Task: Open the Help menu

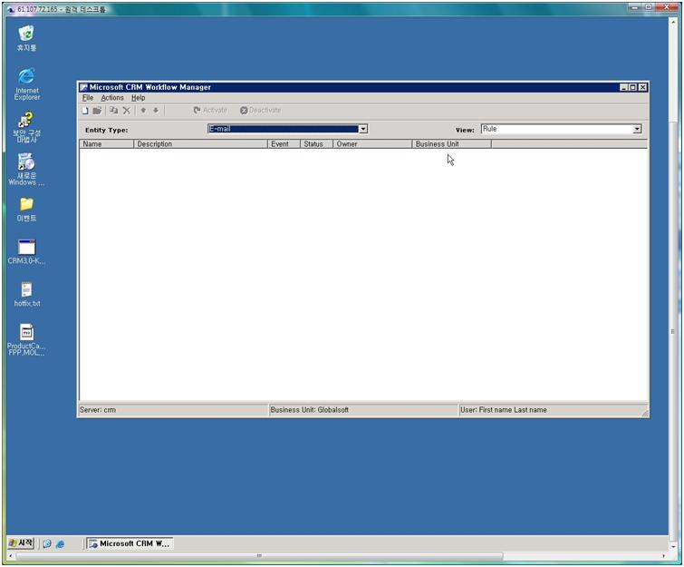Action: [139, 98]
